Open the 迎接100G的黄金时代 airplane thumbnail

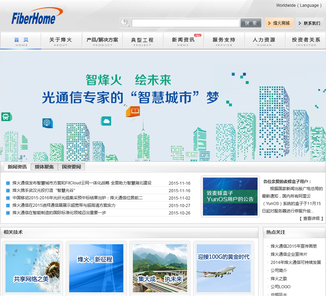click(x=224, y=268)
